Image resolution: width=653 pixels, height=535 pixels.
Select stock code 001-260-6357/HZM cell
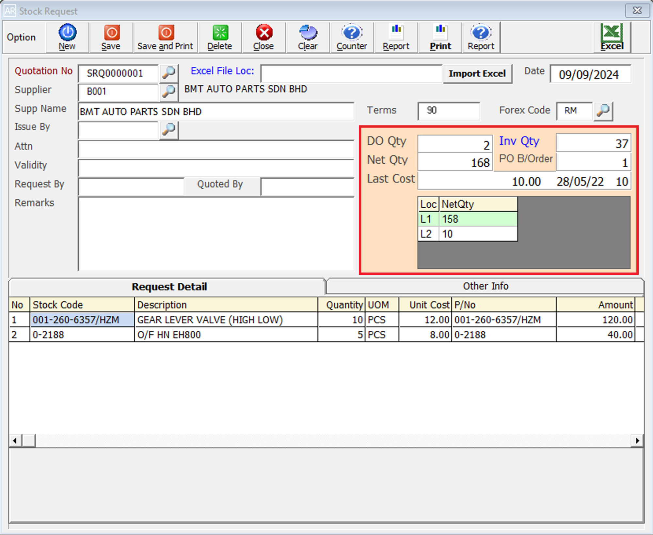[x=82, y=320]
